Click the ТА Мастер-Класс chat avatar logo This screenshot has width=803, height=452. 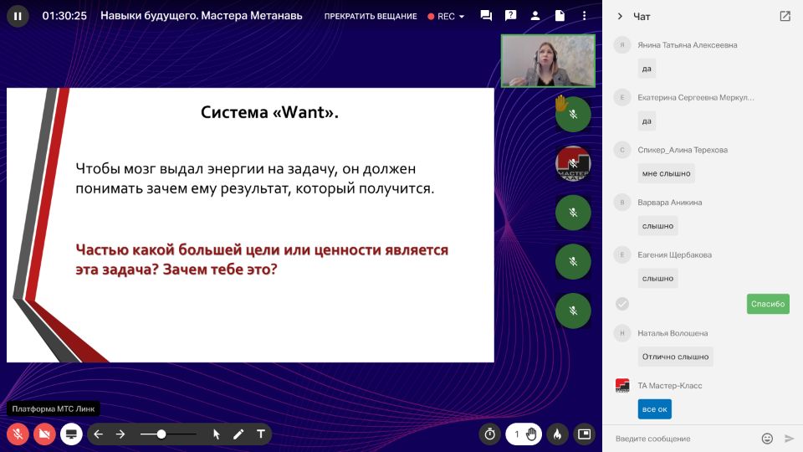tap(622, 385)
